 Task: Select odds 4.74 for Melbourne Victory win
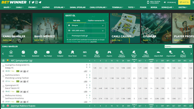[x=95, y=99]
